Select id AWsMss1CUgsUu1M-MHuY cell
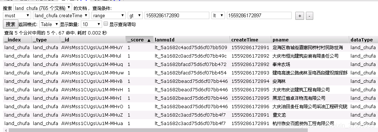Image resolution: width=378 pixels, height=132 pixels. coord(93,47)
